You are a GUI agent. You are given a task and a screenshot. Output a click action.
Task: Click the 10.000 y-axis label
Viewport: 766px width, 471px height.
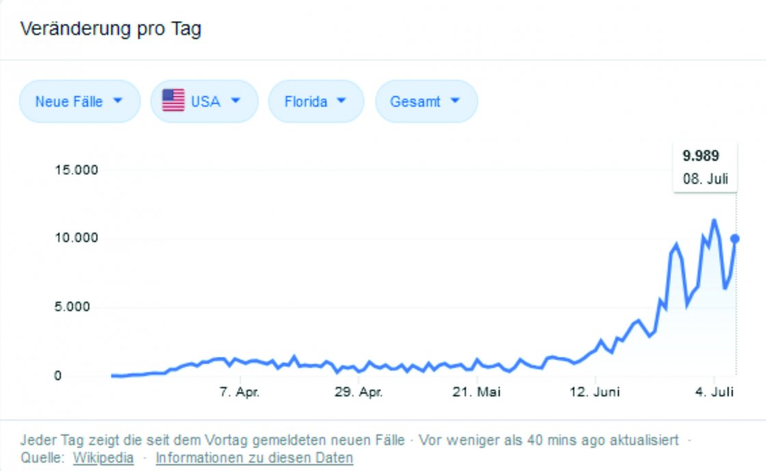[x=77, y=238]
